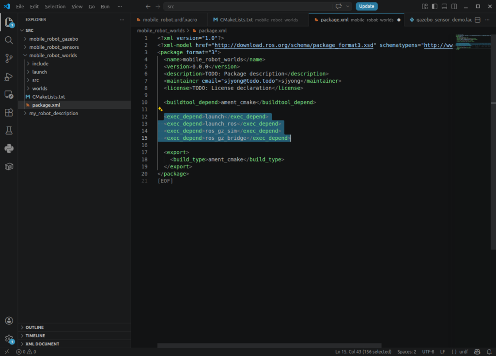
Task: Click the Copilot status icon in status bar
Action: [477, 352]
